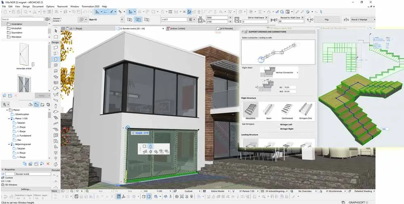Select the Arrow tool in the toolbox
404x204 pixels.
pos(56,31)
